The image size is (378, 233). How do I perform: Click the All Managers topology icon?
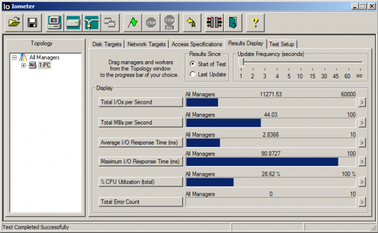point(24,57)
